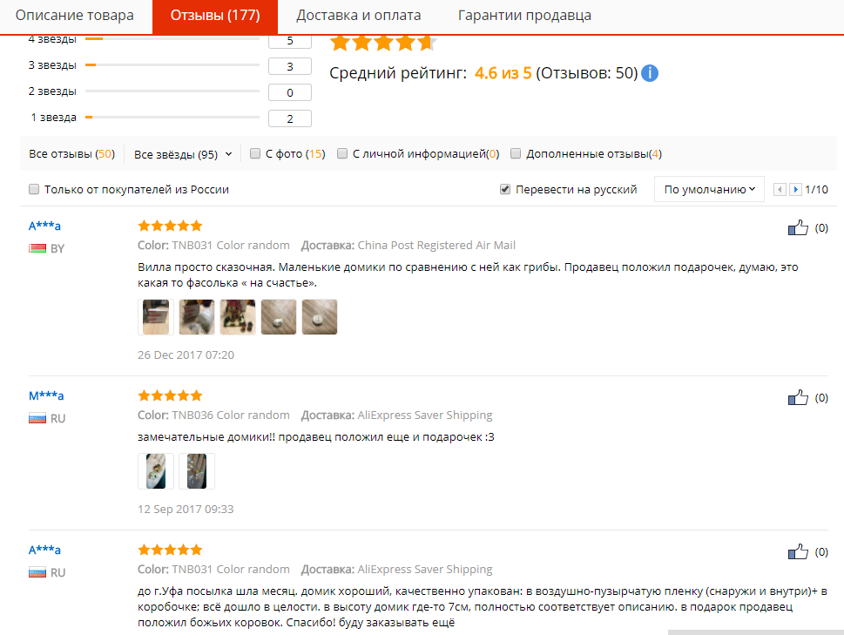The width and height of the screenshot is (844, 635).
Task: Open the 'Доставка и оплата' tab
Action: click(x=359, y=16)
